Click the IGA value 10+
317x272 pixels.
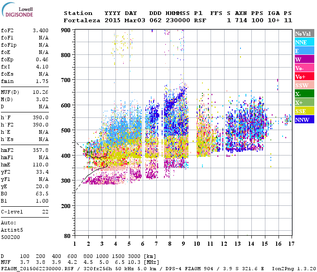click(274, 20)
